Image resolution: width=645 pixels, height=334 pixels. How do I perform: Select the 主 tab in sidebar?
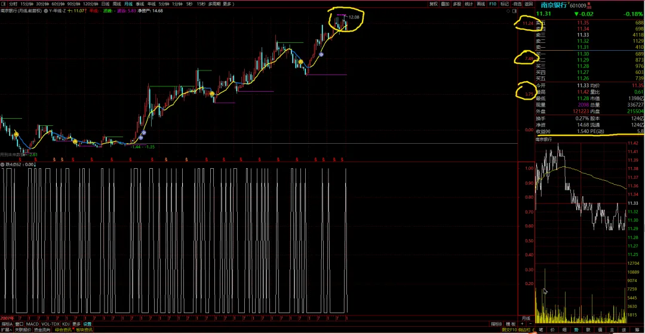(612, 330)
